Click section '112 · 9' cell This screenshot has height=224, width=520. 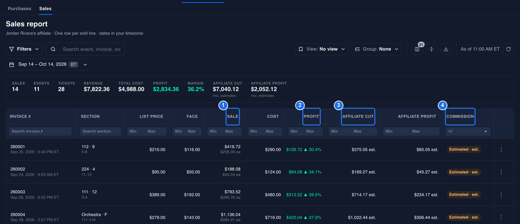tap(88, 147)
